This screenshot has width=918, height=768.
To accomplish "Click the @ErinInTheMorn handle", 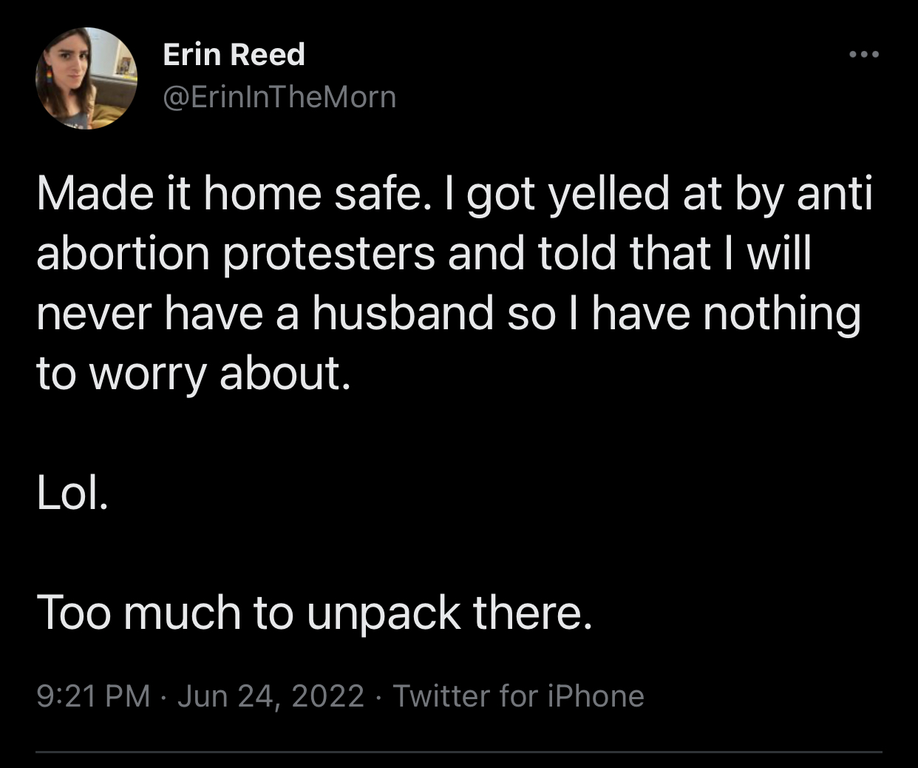I will (x=279, y=97).
